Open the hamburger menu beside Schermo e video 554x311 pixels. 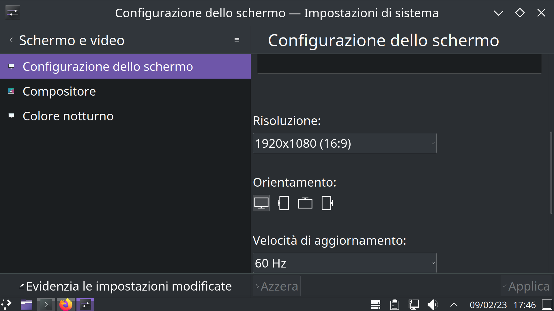(x=237, y=40)
